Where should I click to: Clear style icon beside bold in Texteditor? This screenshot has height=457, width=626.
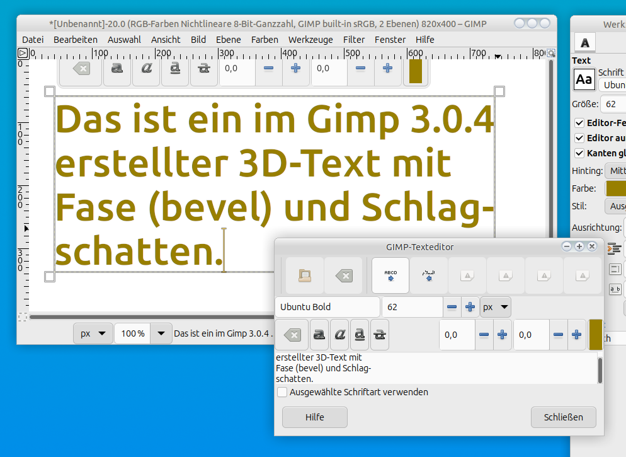292,335
